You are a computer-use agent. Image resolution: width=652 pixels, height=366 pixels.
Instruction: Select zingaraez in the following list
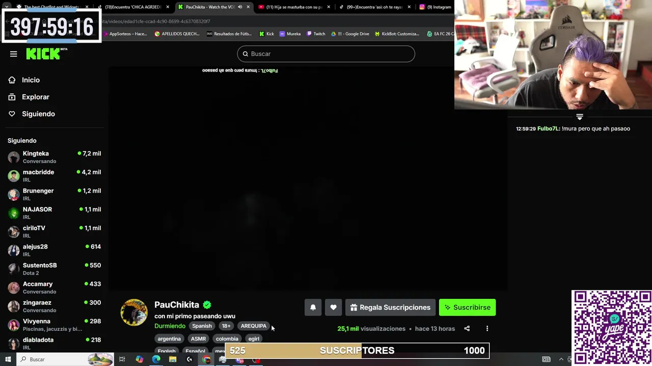[55, 306]
